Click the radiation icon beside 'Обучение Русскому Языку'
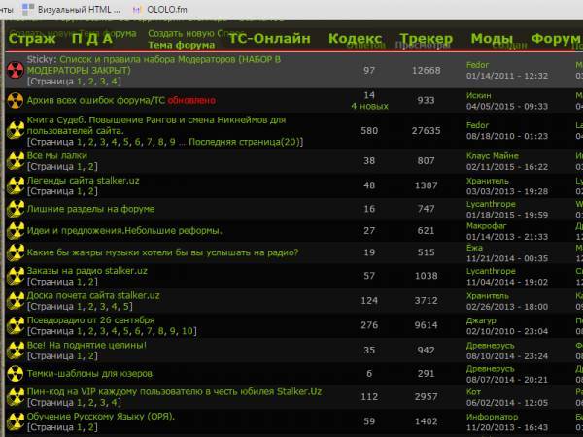Screen dimensions: 583x437 (x=15, y=421)
